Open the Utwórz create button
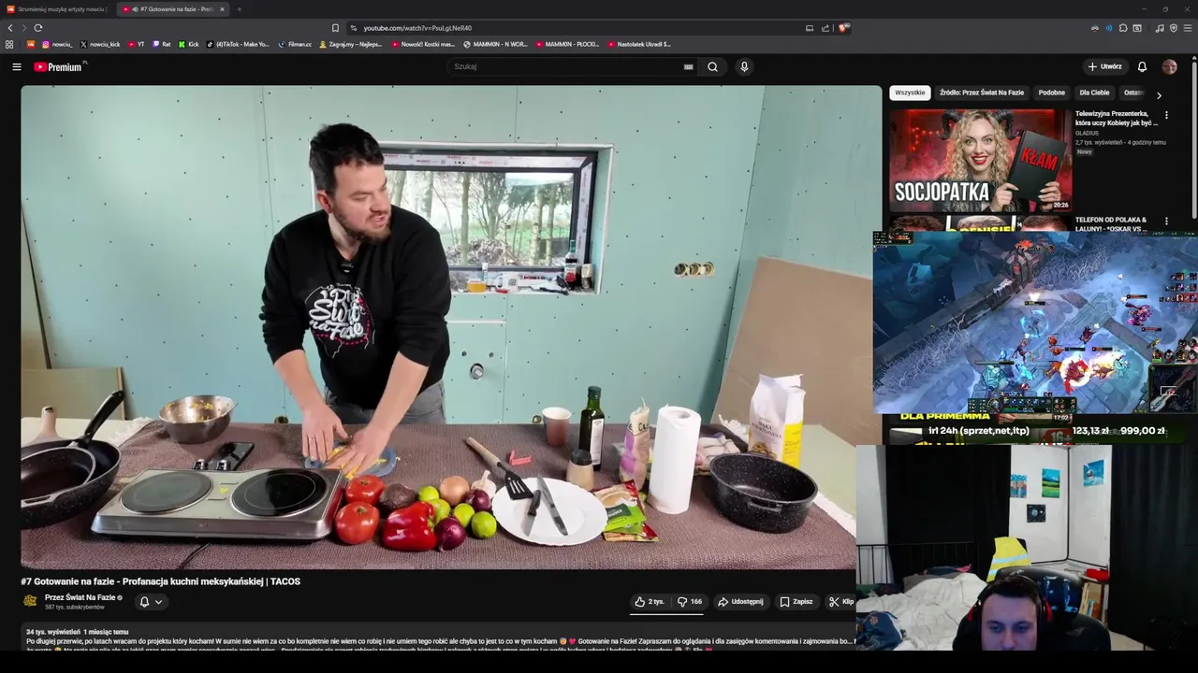1198x673 pixels. (x=1104, y=66)
